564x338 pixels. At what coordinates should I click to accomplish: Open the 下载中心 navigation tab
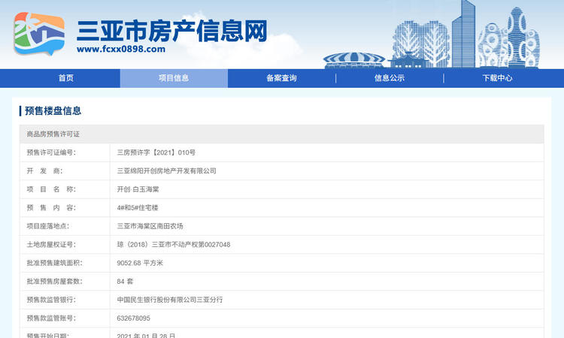click(x=498, y=78)
